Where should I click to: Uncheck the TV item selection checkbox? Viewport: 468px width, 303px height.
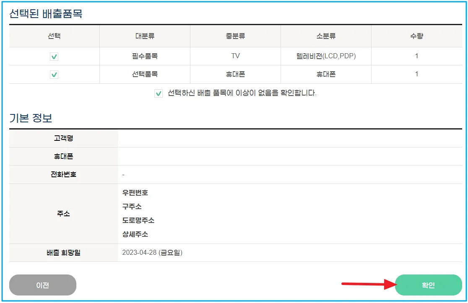[x=54, y=56]
